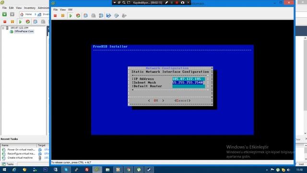Click Inventory icon in vSphere navigation bar
Viewport: 307px width, 173px height.
39,14
